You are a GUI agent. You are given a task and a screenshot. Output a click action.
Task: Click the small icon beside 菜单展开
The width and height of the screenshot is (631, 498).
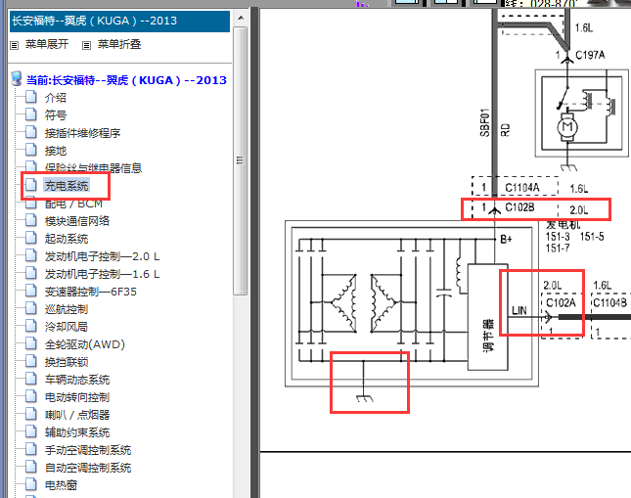coord(15,45)
